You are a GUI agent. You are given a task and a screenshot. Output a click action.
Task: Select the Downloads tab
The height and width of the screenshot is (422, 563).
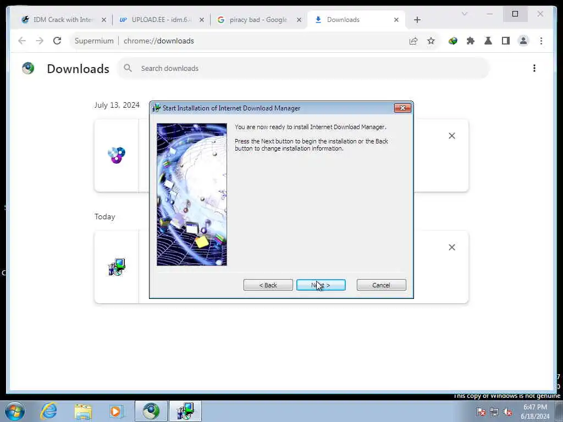pyautogui.click(x=356, y=20)
